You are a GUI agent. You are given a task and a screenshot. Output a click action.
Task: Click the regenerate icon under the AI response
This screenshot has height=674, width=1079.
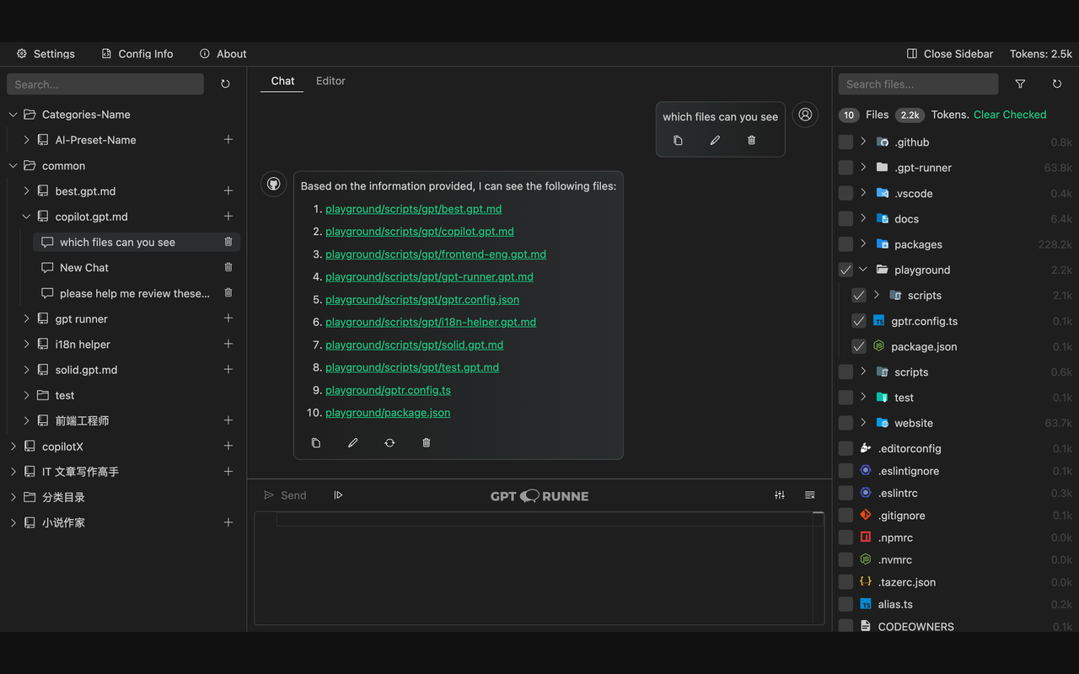click(389, 442)
